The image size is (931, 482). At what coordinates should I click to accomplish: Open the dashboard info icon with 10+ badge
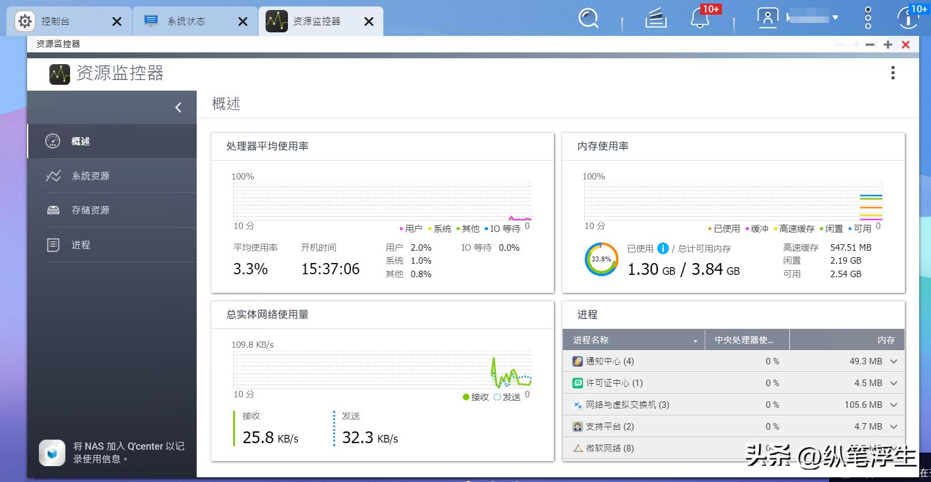pyautogui.click(x=907, y=18)
